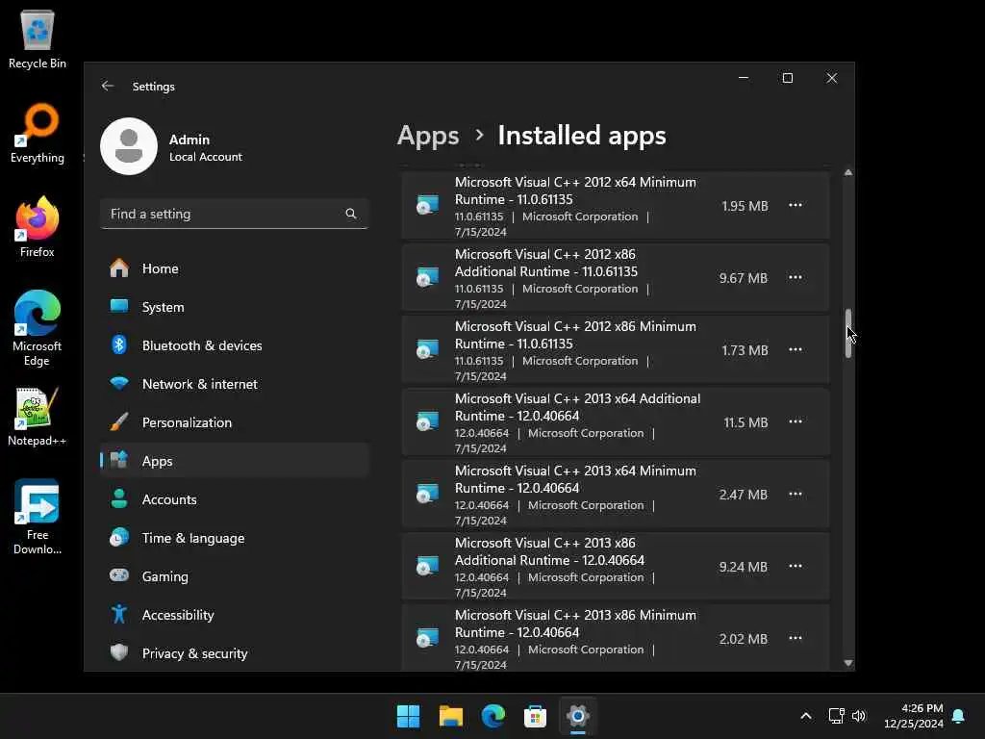Click the C++ 2013 x64 Additional Runtime app icon

tap(428, 421)
